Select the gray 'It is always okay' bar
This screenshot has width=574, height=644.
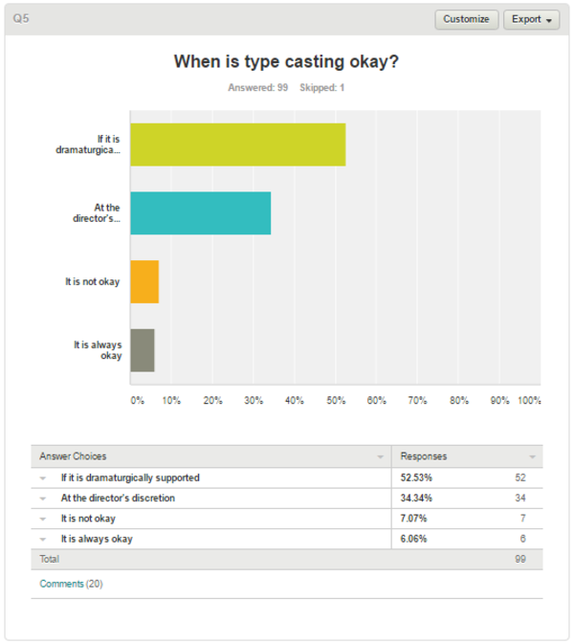[x=143, y=350]
